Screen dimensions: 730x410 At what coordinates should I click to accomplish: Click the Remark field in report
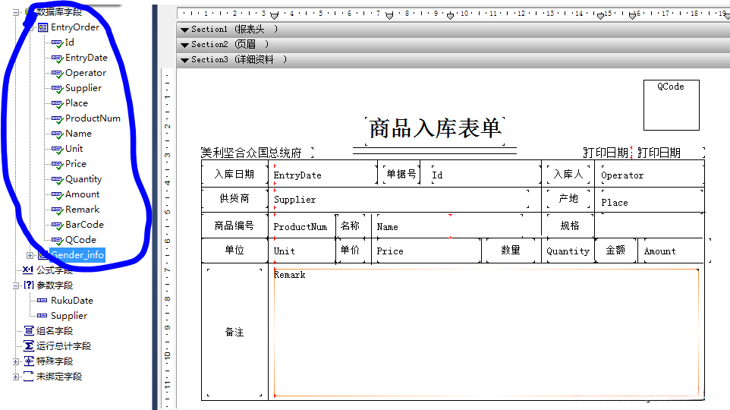click(x=486, y=332)
